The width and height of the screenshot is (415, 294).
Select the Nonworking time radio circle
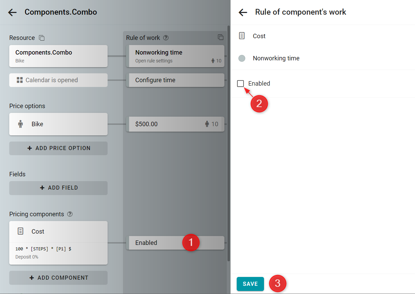pyautogui.click(x=242, y=58)
